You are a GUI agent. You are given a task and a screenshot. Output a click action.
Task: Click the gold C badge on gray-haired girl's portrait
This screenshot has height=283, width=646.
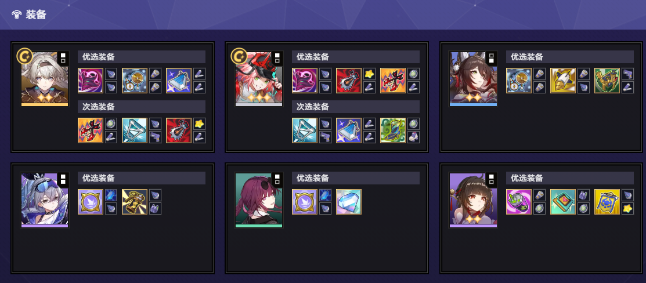[x=25, y=56]
